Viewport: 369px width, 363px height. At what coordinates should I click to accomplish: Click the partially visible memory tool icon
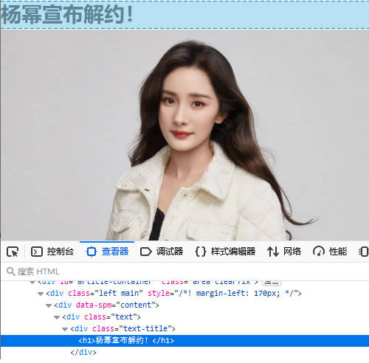(x=364, y=252)
